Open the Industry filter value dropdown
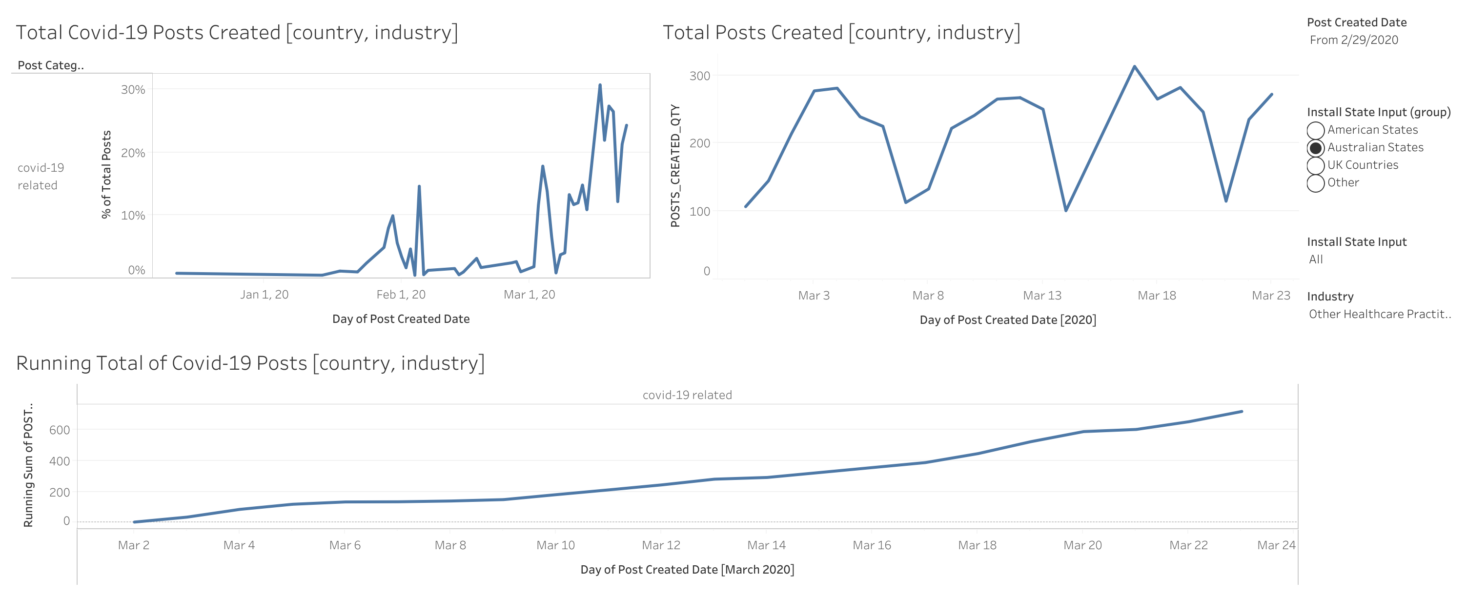Image resolution: width=1467 pixels, height=597 pixels. pos(1379,314)
